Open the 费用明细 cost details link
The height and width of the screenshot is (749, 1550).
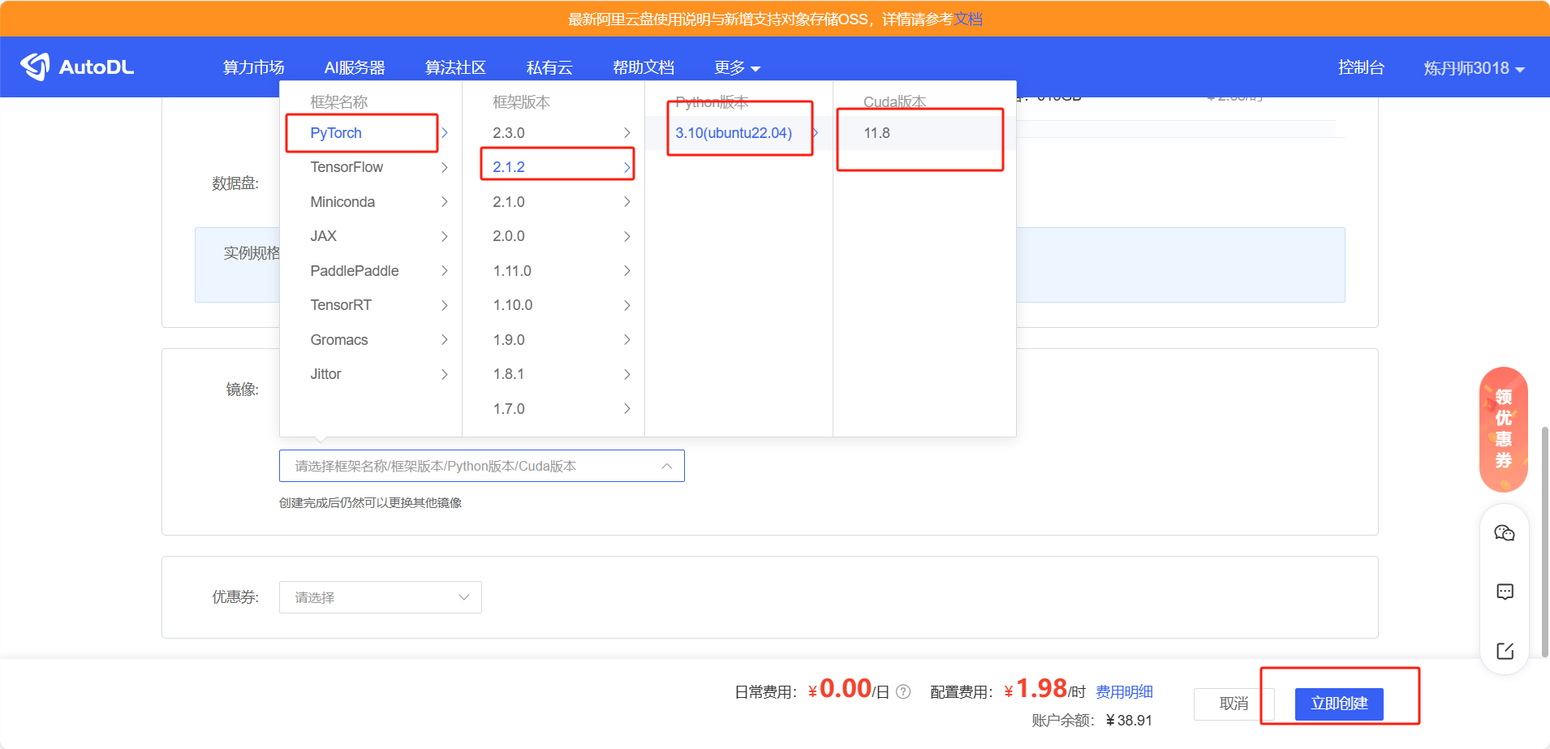1124,691
